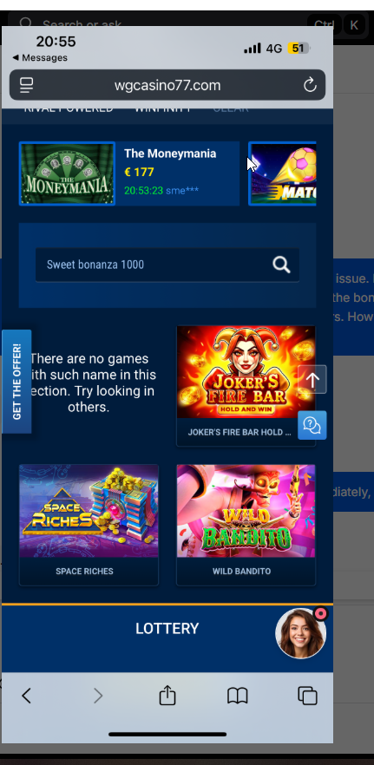Launch the Wild Bandito game image

pyautogui.click(x=246, y=511)
